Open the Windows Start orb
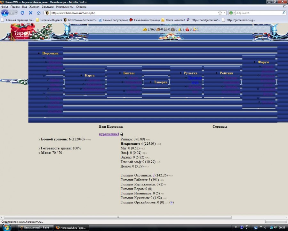Image resolution: width=288 pixels, height=231 pixels. tap(7, 227)
